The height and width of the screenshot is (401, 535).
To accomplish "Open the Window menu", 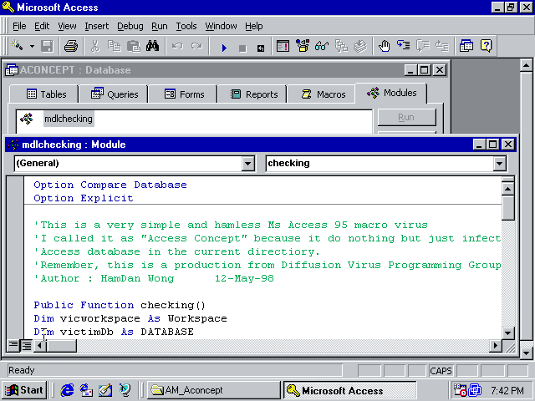I will [221, 26].
